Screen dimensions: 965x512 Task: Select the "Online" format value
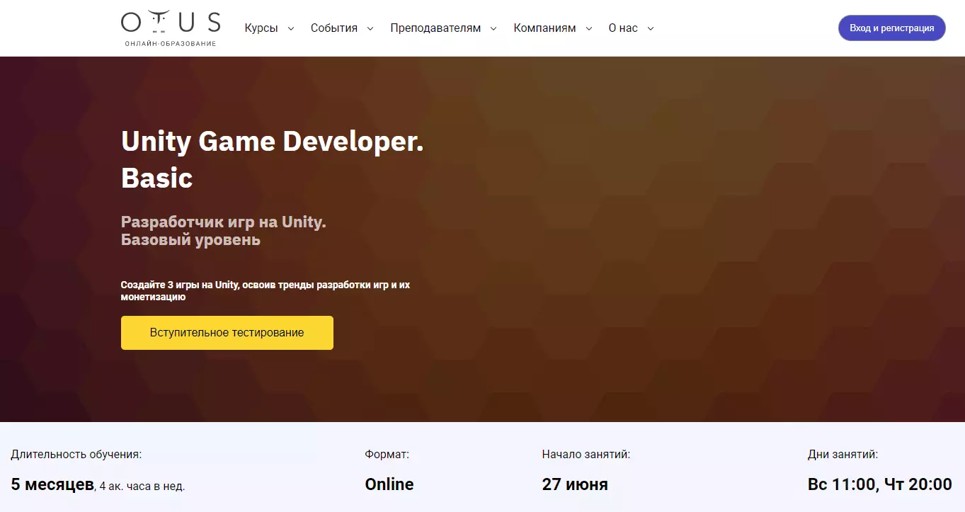click(389, 484)
